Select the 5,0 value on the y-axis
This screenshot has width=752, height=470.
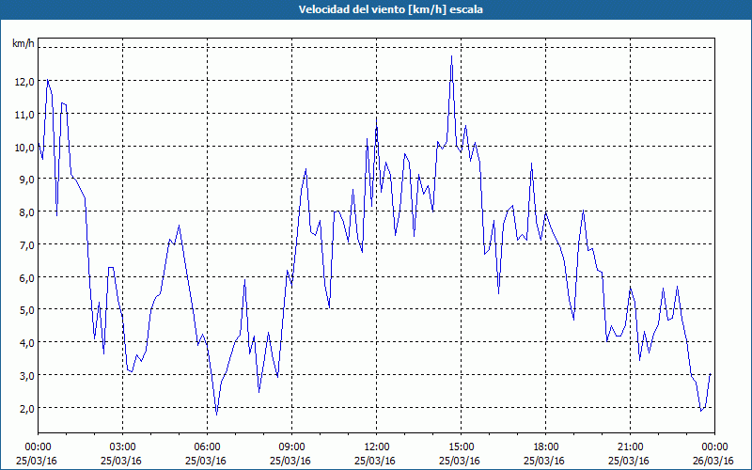[x=26, y=310]
